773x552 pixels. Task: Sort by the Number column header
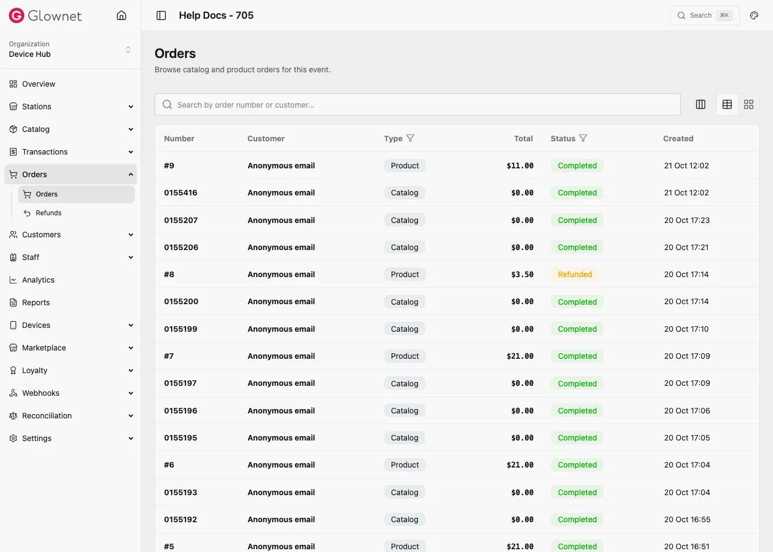pos(179,139)
